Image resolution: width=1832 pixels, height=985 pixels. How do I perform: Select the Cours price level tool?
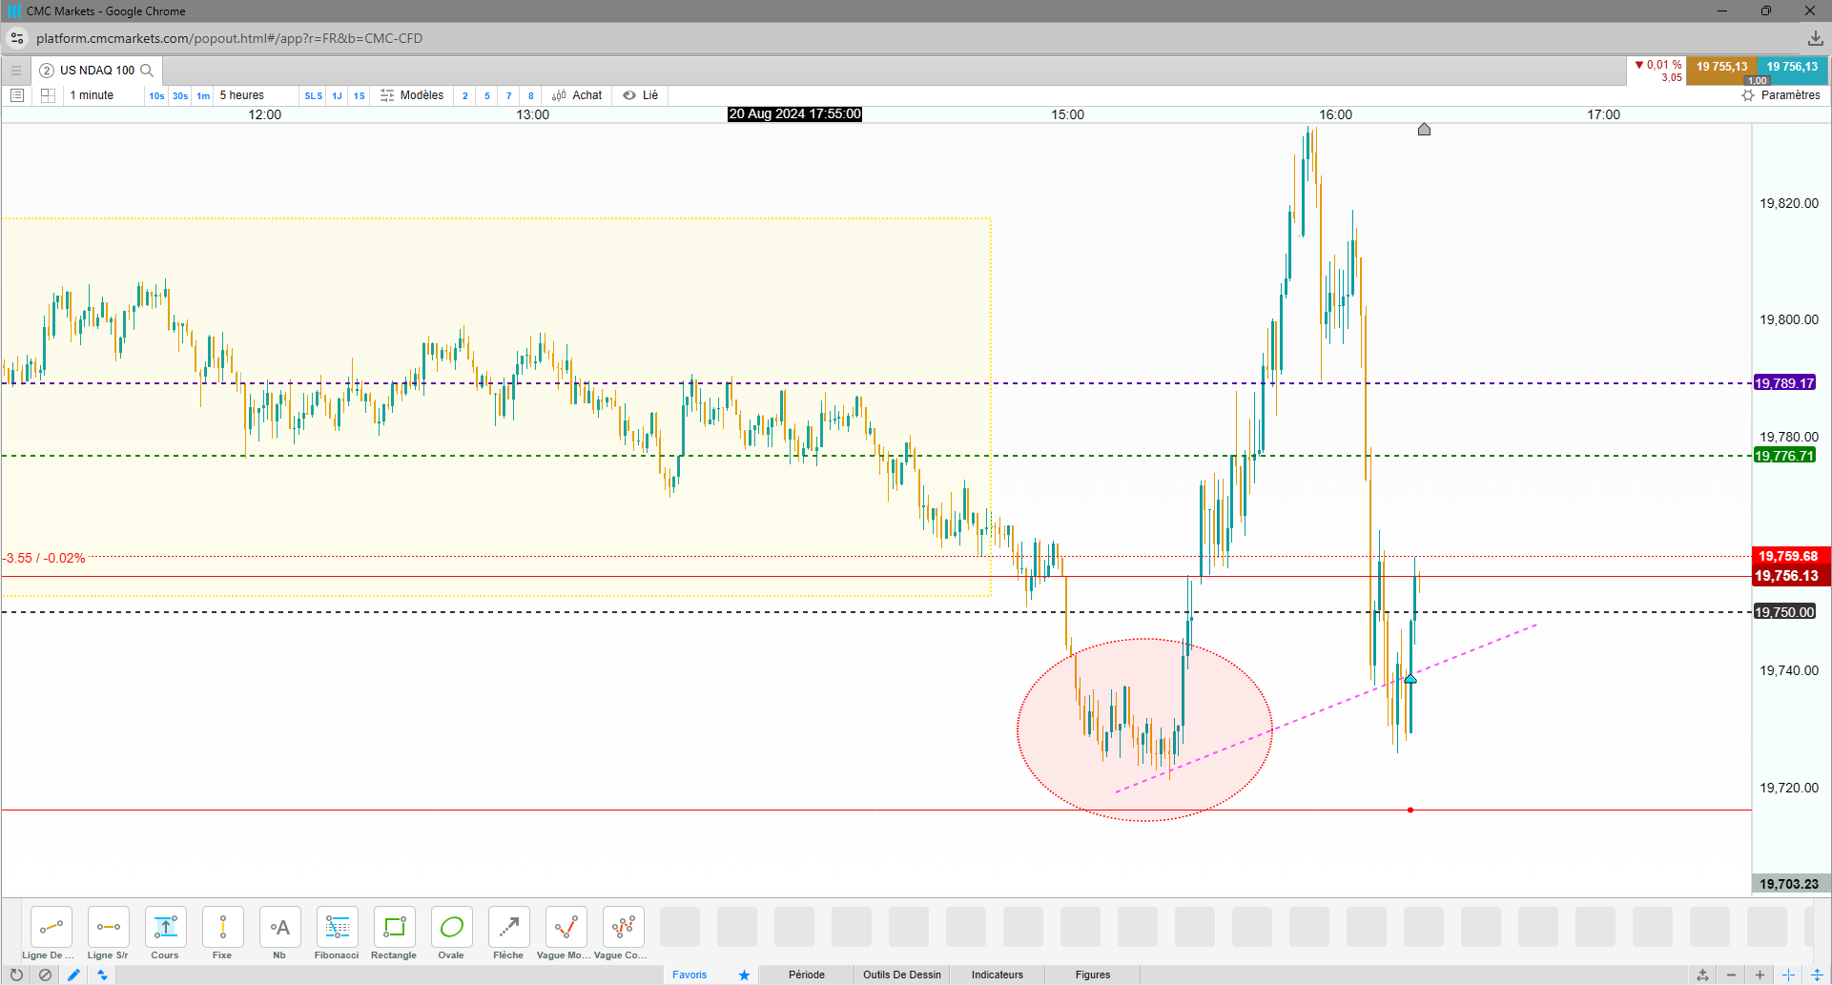[166, 927]
